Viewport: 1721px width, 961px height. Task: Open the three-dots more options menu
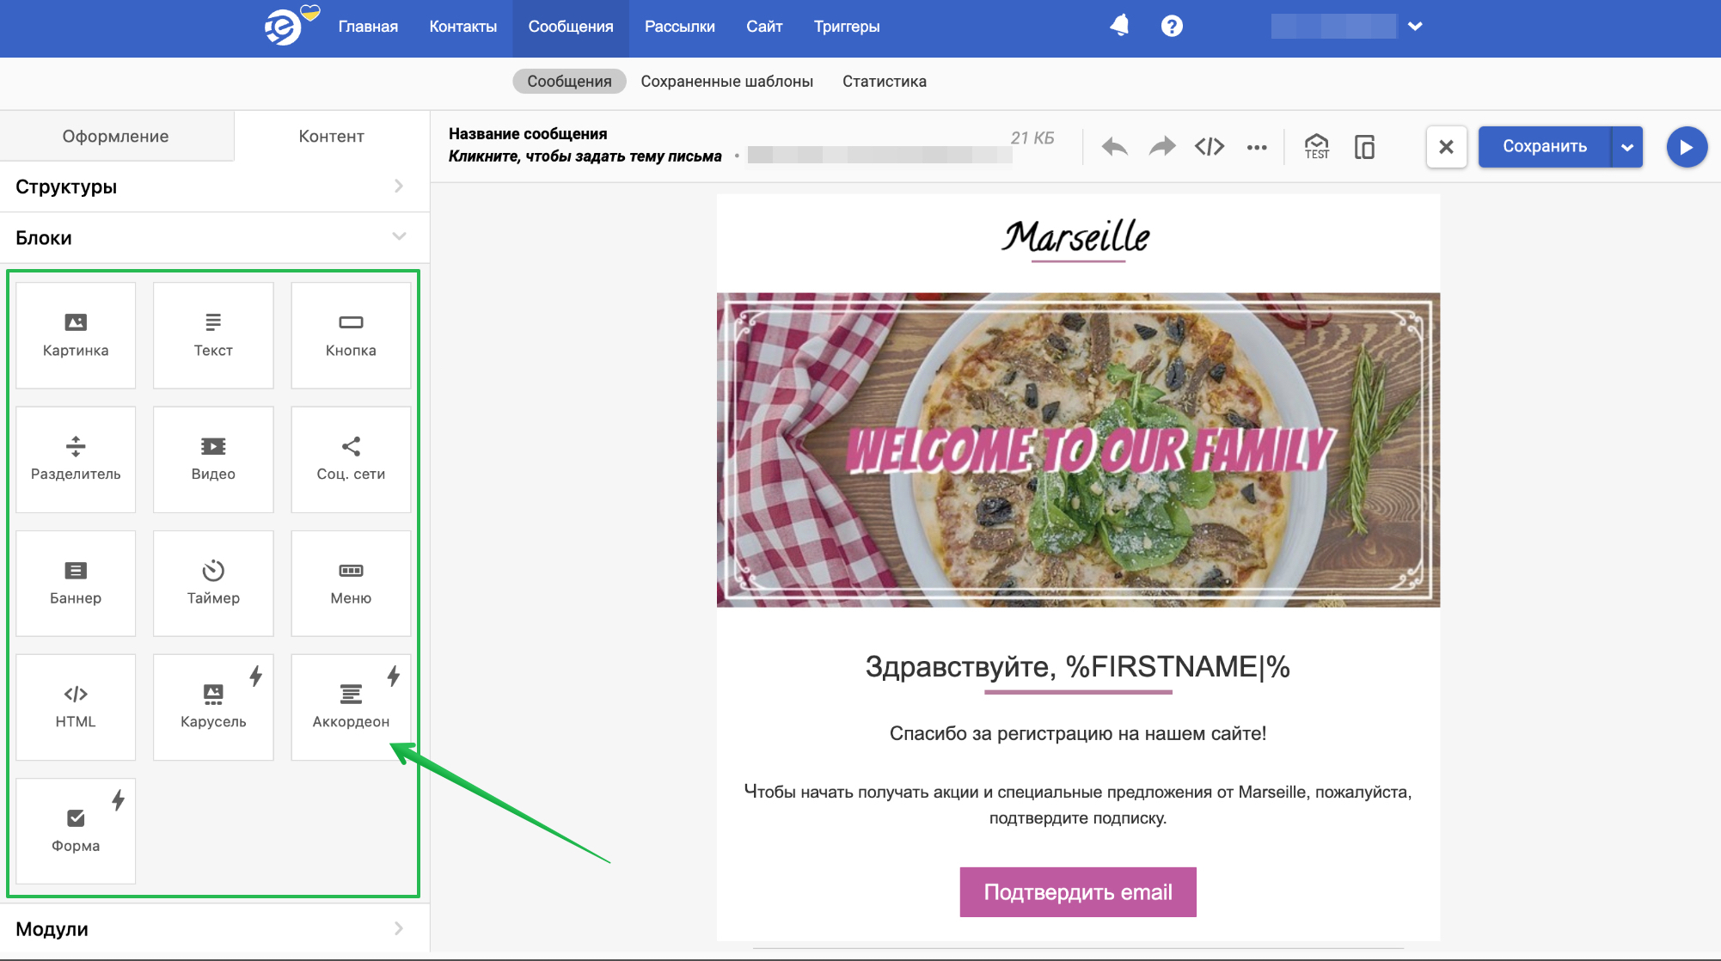click(x=1257, y=147)
